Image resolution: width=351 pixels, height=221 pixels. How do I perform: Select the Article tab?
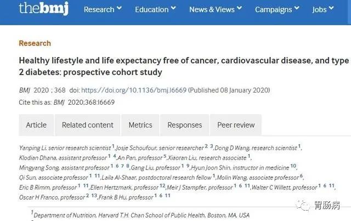(x=36, y=125)
